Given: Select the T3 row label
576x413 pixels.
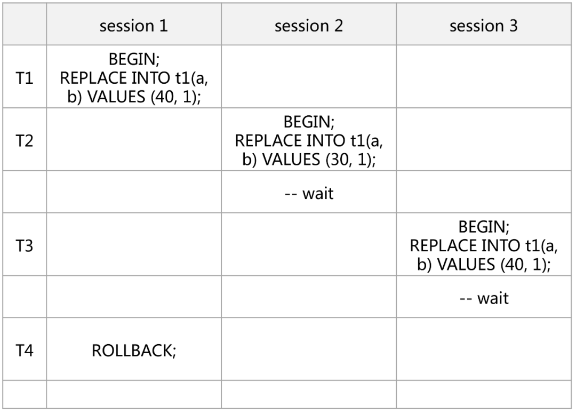Looking at the screenshot, I should (25, 245).
